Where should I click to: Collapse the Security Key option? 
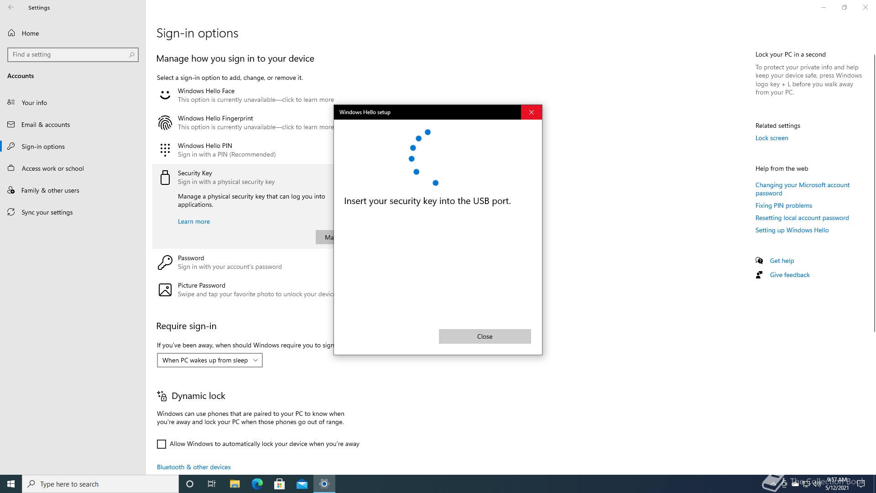[243, 178]
